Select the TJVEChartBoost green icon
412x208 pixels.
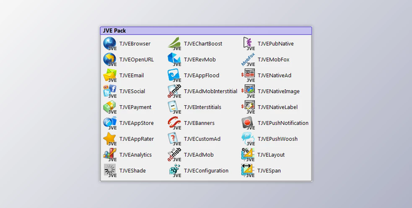[175, 44]
